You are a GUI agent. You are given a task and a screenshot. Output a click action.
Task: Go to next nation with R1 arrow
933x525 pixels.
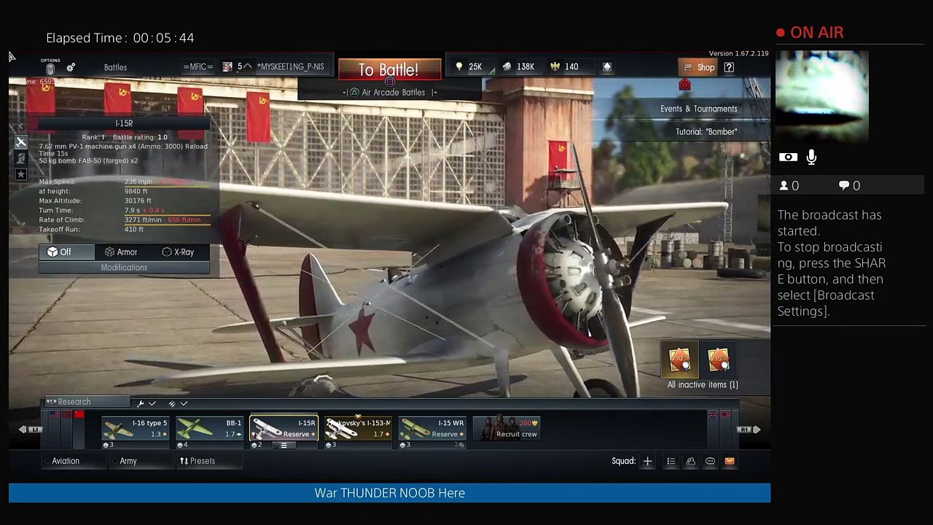(x=750, y=429)
